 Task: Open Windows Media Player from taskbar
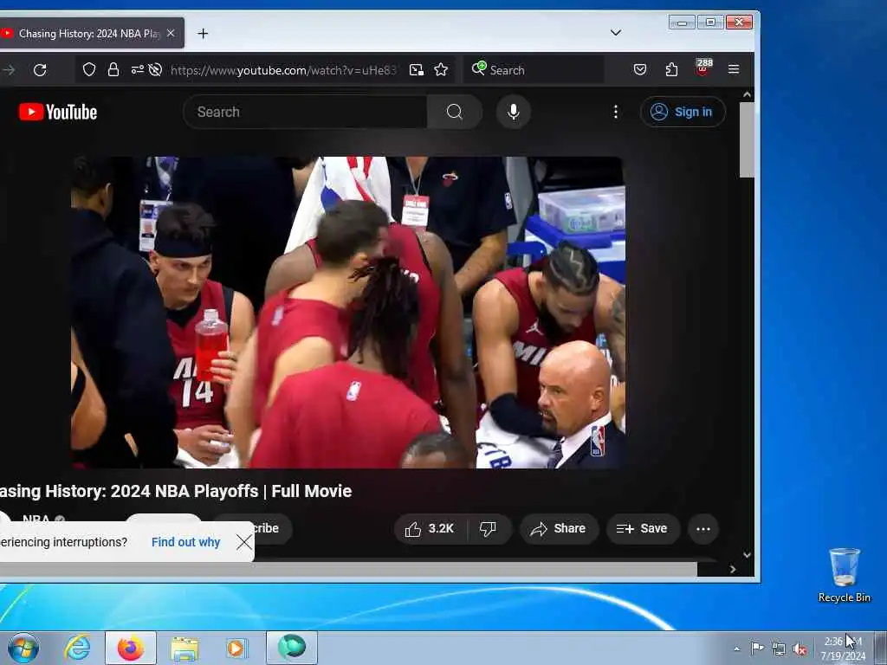[x=236, y=648]
